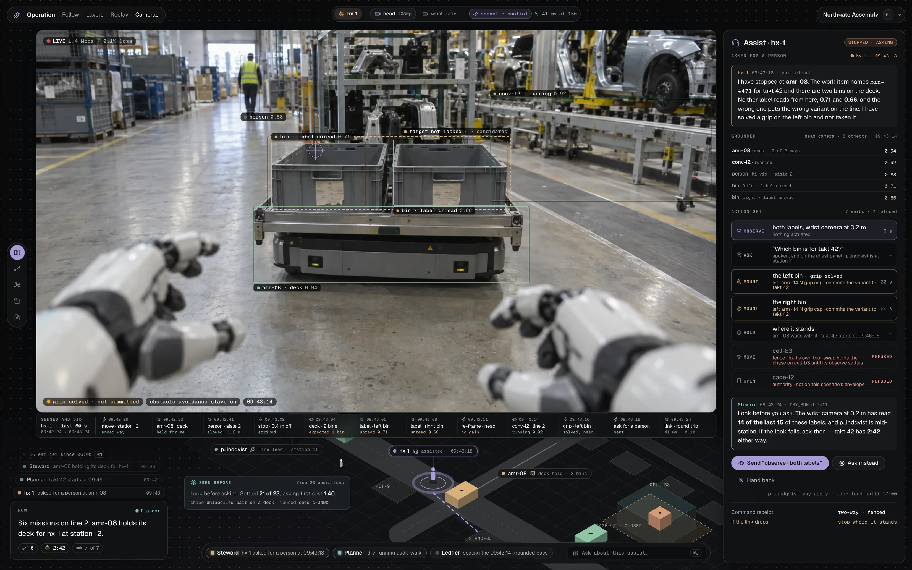The height and width of the screenshot is (570, 912).
Task: Open hx-1 asked for a person entry
Action: pyautogui.click(x=89, y=493)
